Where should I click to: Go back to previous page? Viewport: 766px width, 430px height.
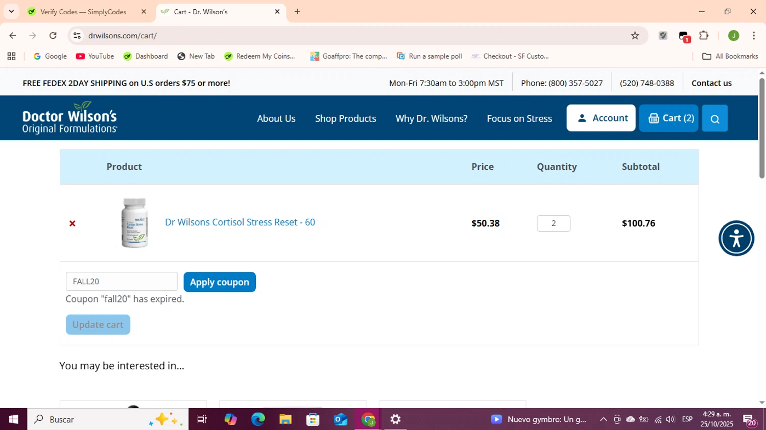[x=13, y=36]
